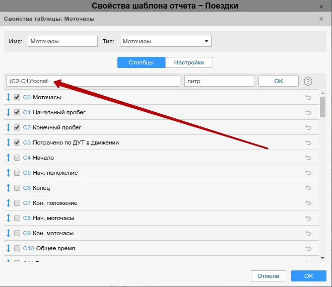Click the Имя text field
The width and height of the screenshot is (332, 287).
coord(62,41)
